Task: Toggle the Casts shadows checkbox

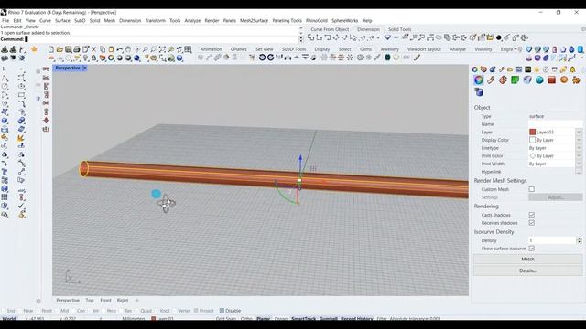Action: click(x=531, y=215)
